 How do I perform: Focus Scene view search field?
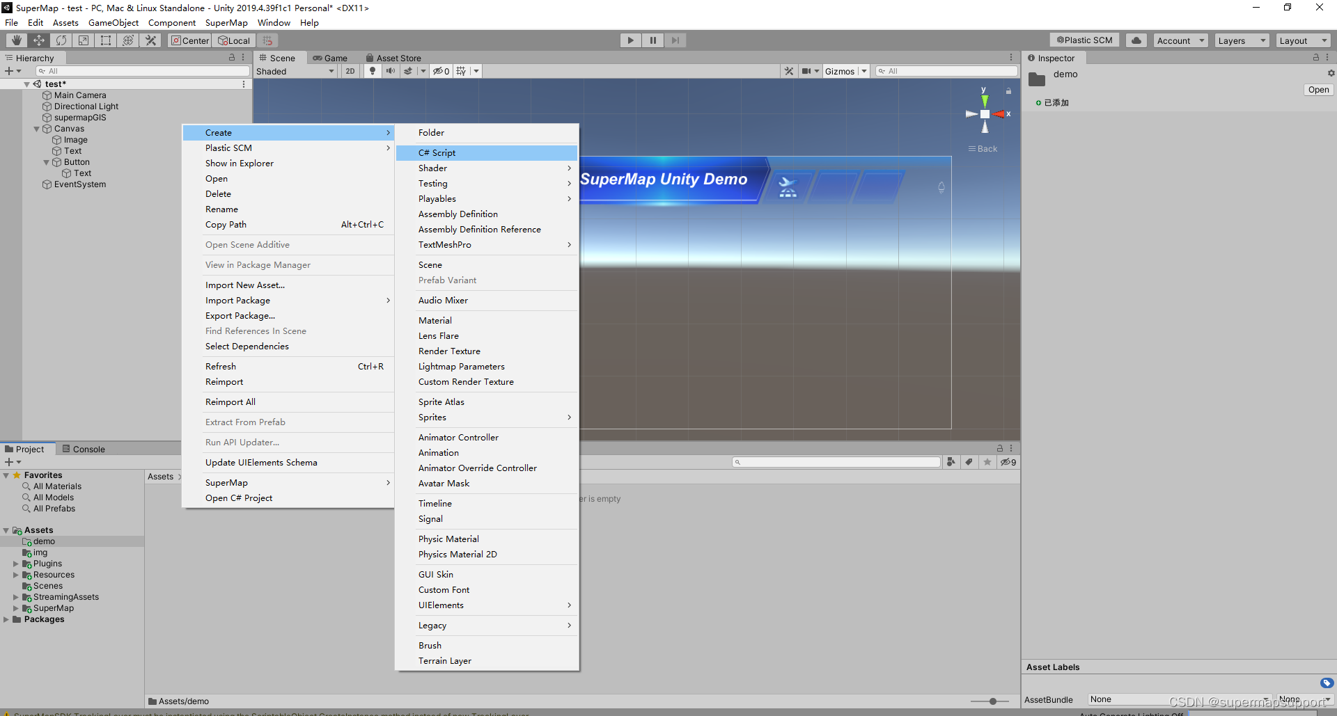(946, 71)
